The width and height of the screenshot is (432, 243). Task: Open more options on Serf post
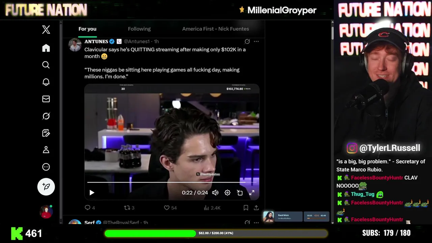click(256, 222)
